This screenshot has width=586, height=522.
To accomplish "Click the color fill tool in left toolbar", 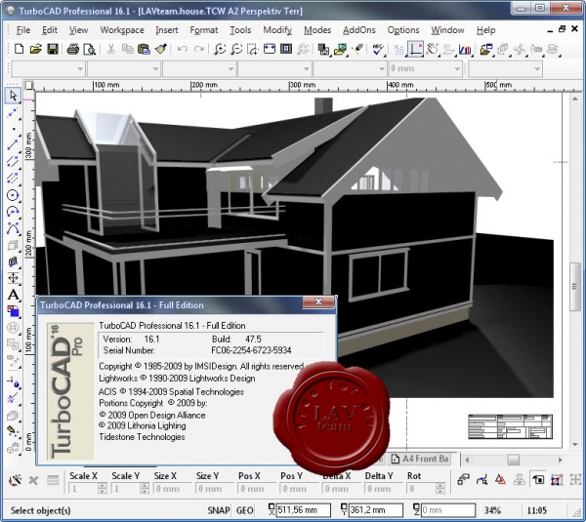I will (x=13, y=311).
